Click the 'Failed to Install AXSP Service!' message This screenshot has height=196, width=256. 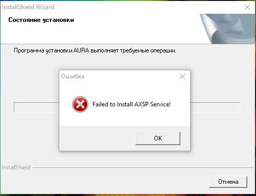click(x=131, y=104)
